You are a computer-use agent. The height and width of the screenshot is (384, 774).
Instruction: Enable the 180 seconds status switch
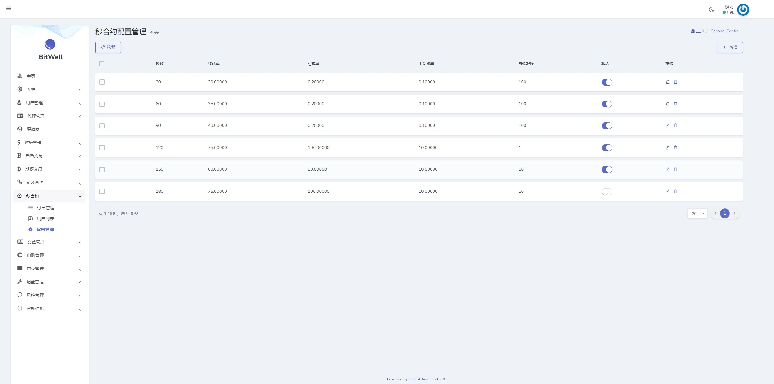click(x=607, y=192)
